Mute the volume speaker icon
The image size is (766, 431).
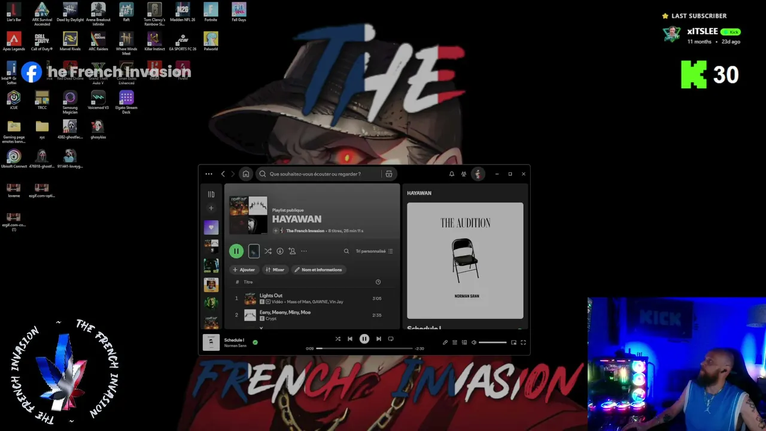(x=474, y=342)
